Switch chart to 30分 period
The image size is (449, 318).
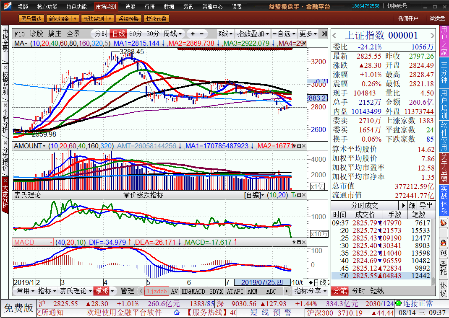click(x=153, y=34)
